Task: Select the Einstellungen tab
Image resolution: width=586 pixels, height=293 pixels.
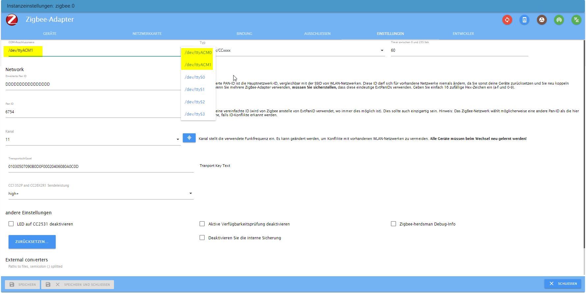Action: [x=390, y=34]
